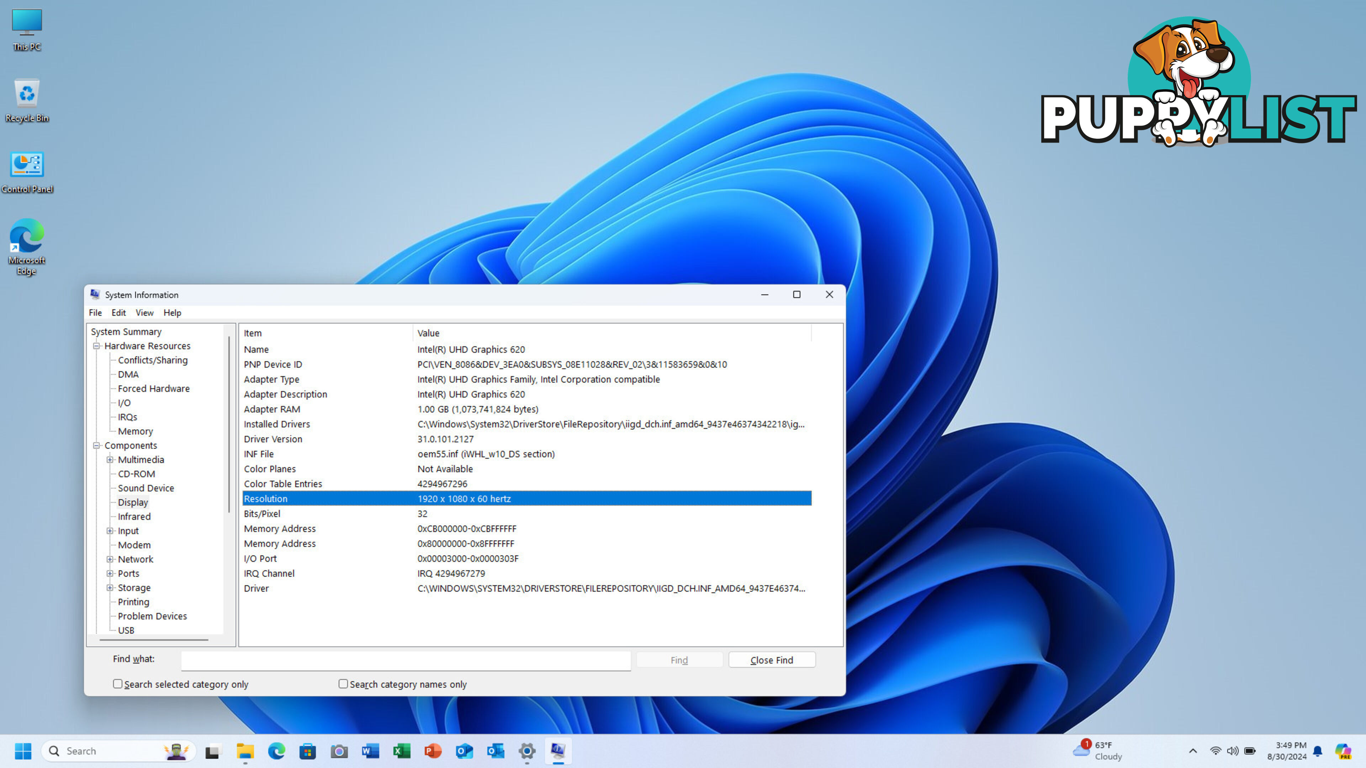1366x768 pixels.
Task: Open Copilot preview icon in tray
Action: [1343, 751]
